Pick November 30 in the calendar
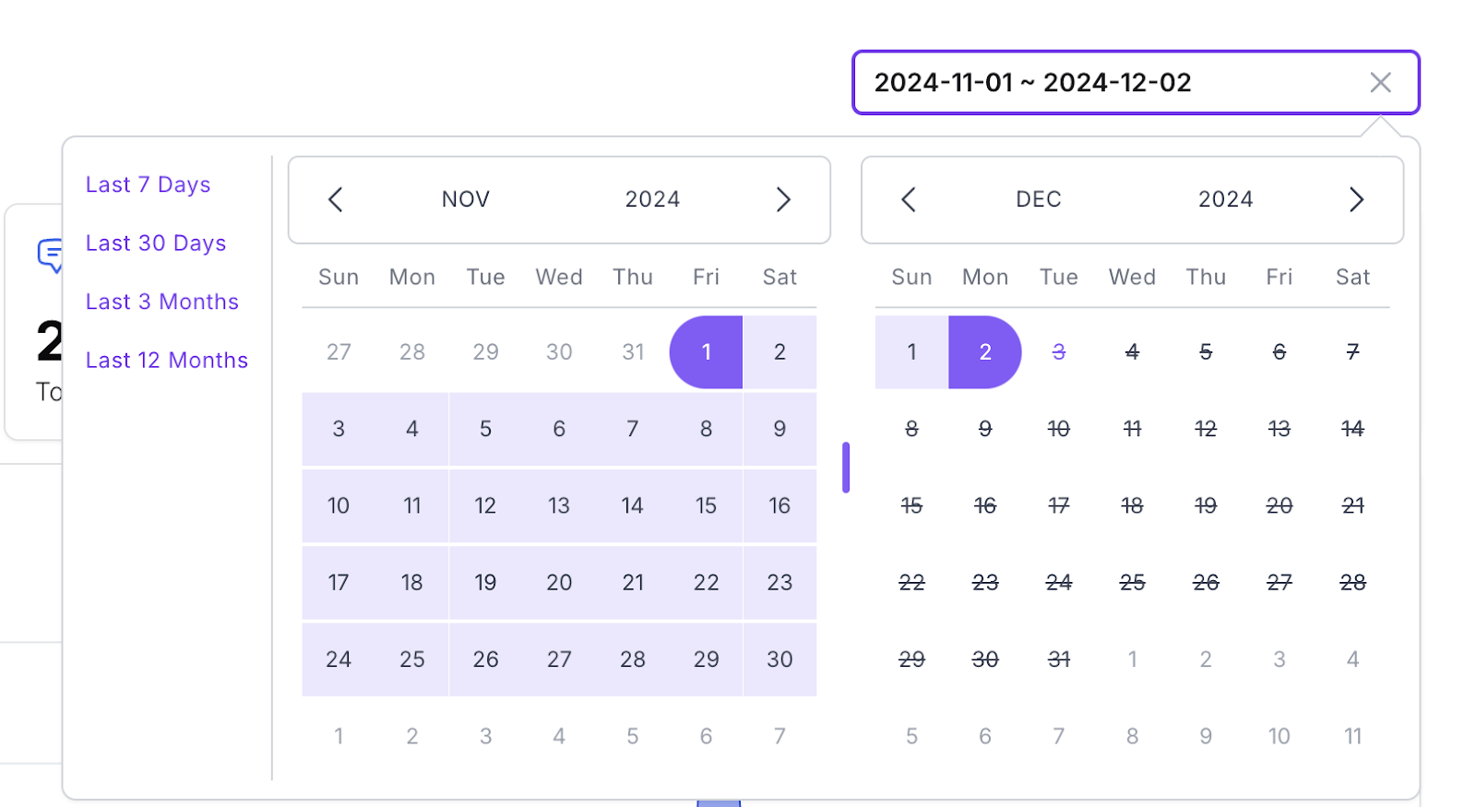Screen dimensions: 1476x807 [x=780, y=659]
